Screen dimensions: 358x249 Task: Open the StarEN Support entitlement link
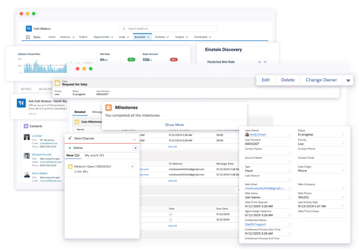pyautogui.click(x=255, y=224)
